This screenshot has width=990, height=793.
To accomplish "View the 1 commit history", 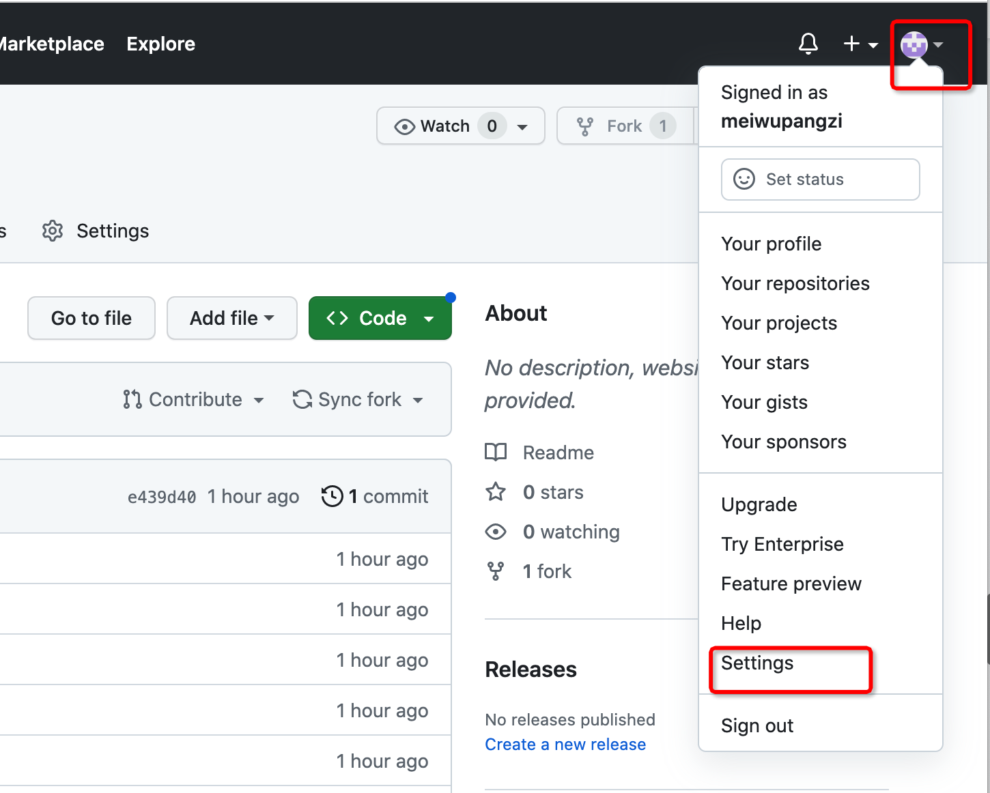I will (375, 496).
